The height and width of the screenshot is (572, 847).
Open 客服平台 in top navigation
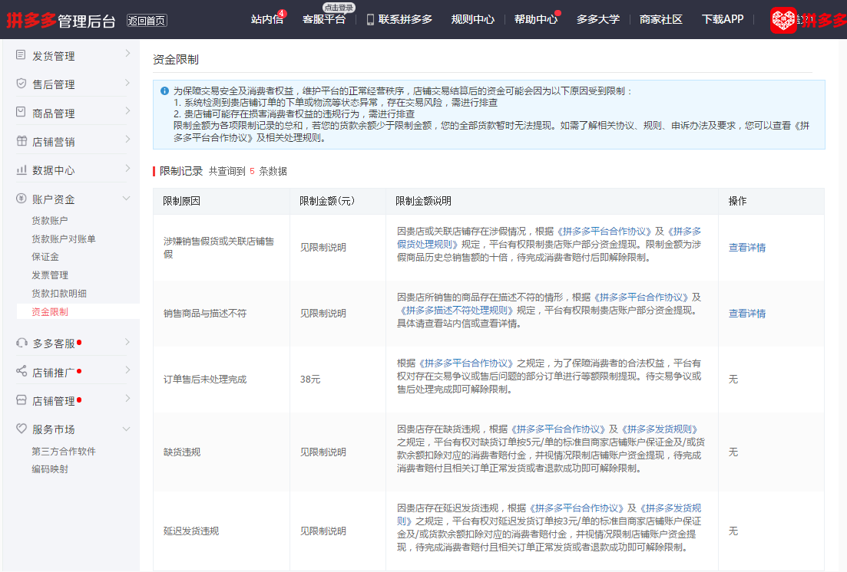tap(324, 19)
